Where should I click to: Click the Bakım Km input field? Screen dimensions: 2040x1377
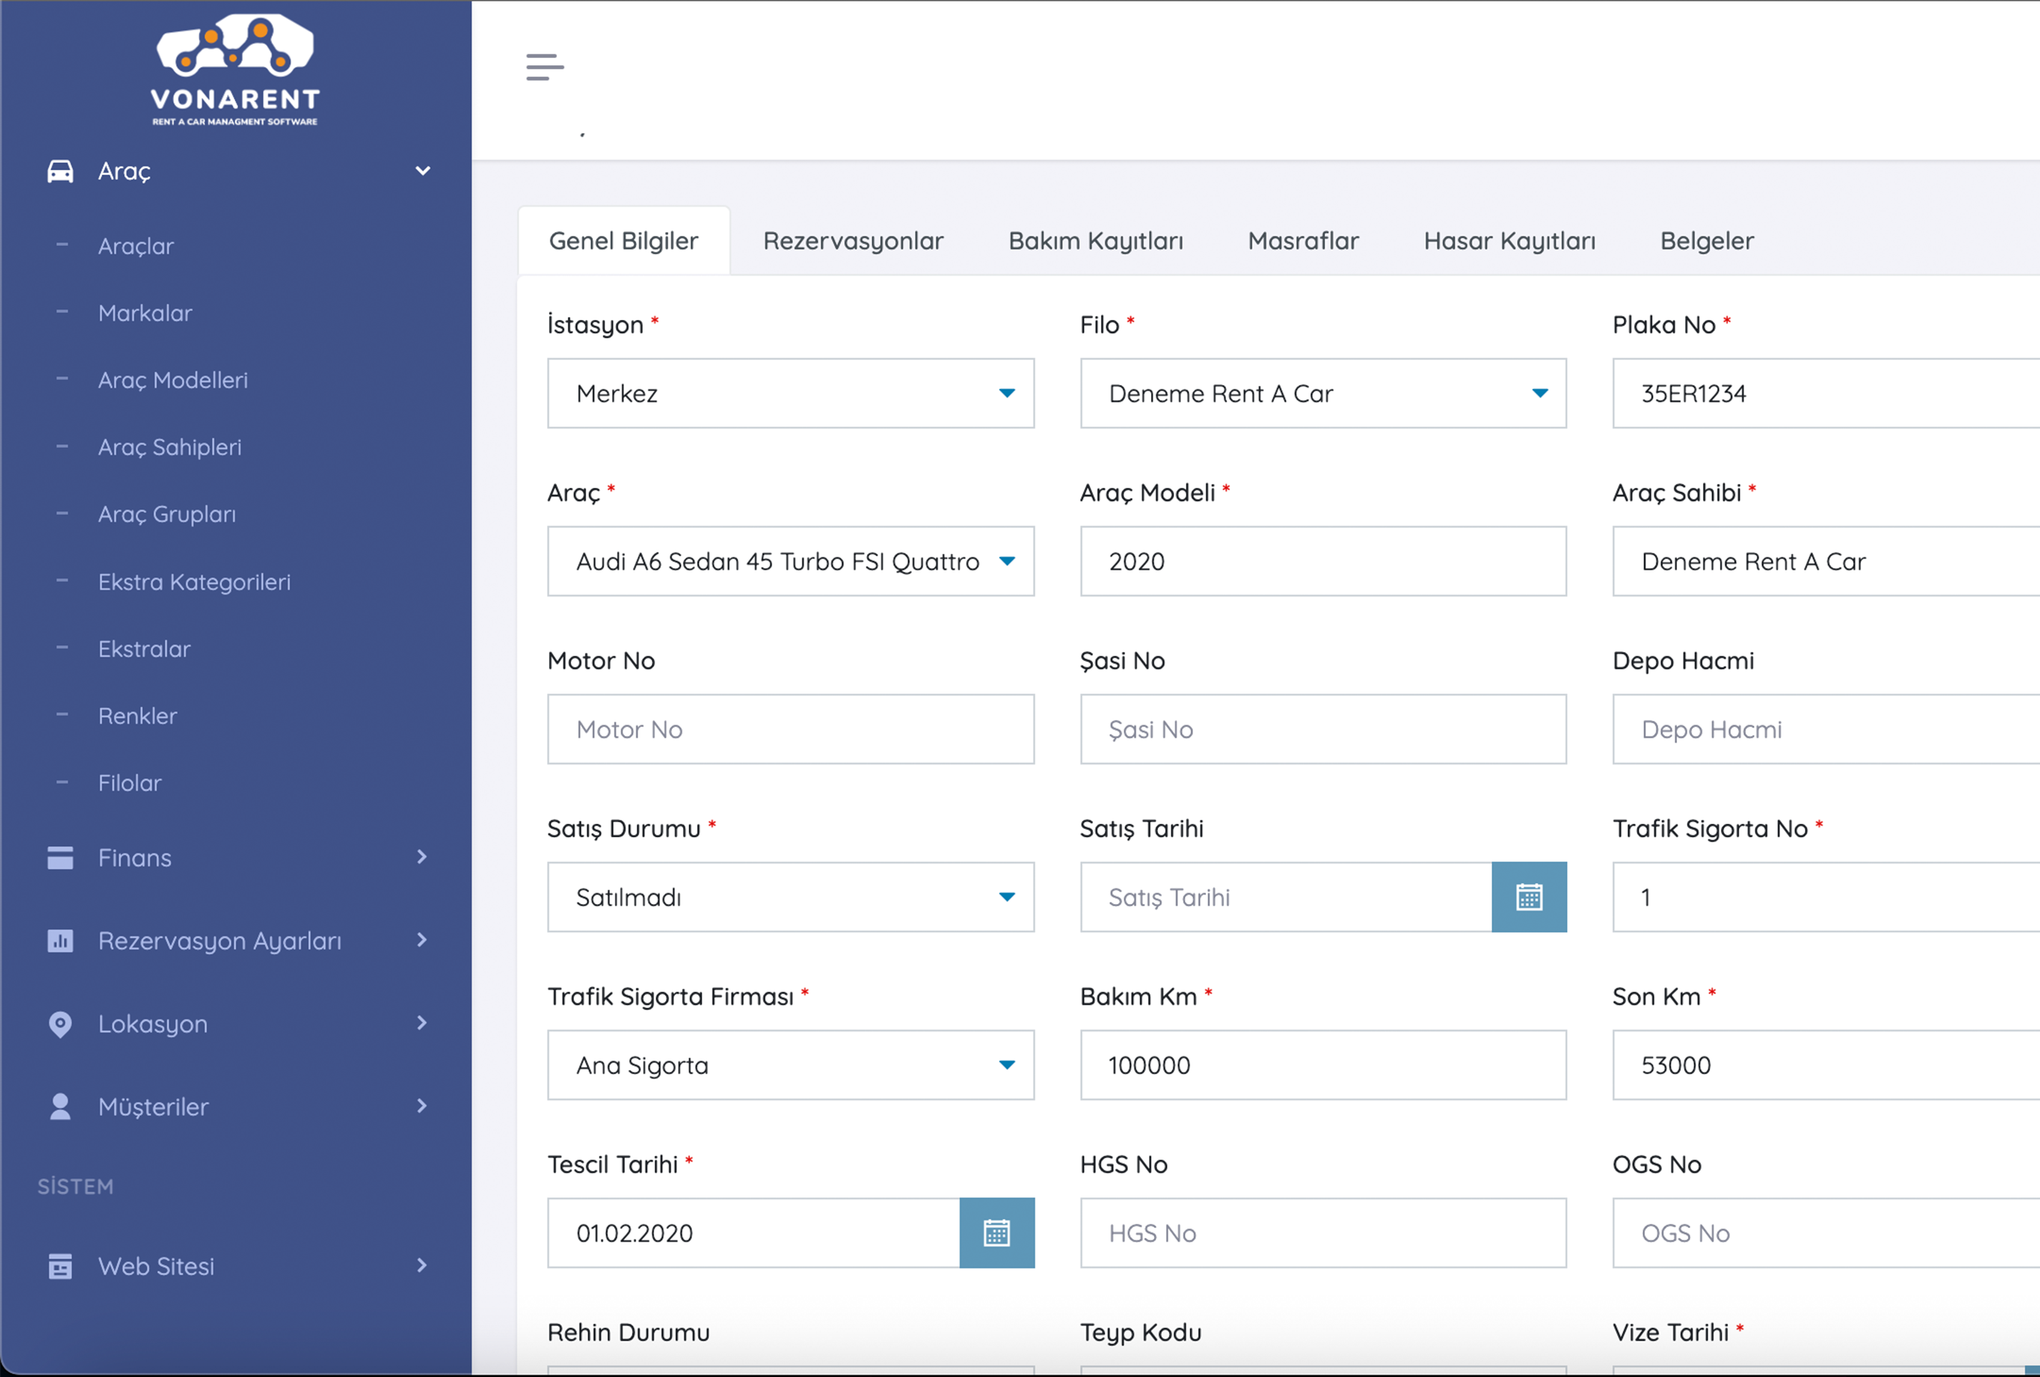(x=1322, y=1066)
